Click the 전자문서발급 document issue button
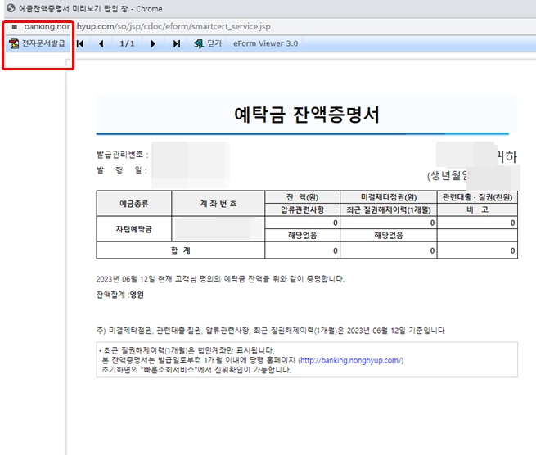The height and width of the screenshot is (455, 536). coord(38,43)
